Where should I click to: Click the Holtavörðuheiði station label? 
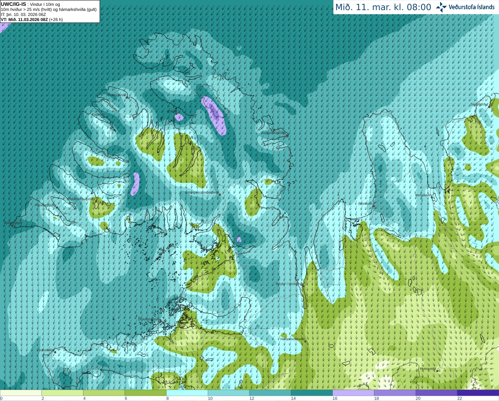tap(292, 339)
